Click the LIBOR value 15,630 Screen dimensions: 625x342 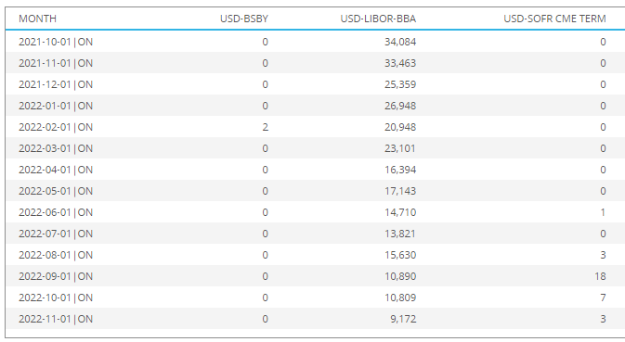tap(399, 255)
